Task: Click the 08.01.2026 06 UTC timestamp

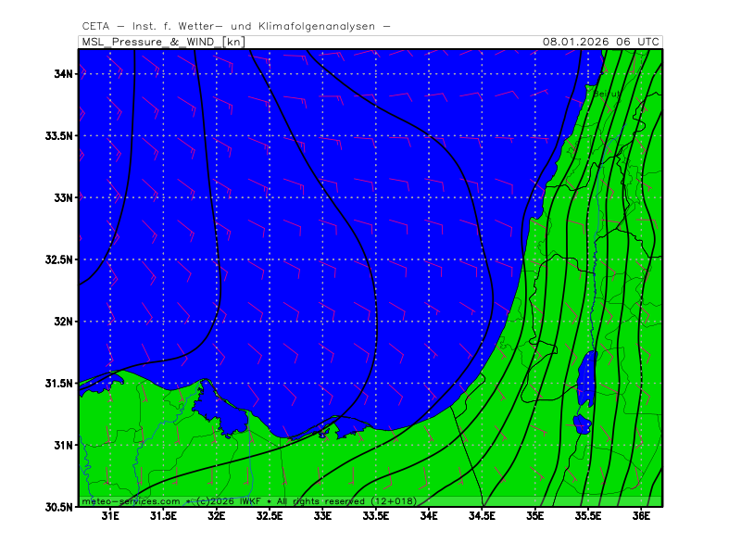Action: (x=601, y=42)
